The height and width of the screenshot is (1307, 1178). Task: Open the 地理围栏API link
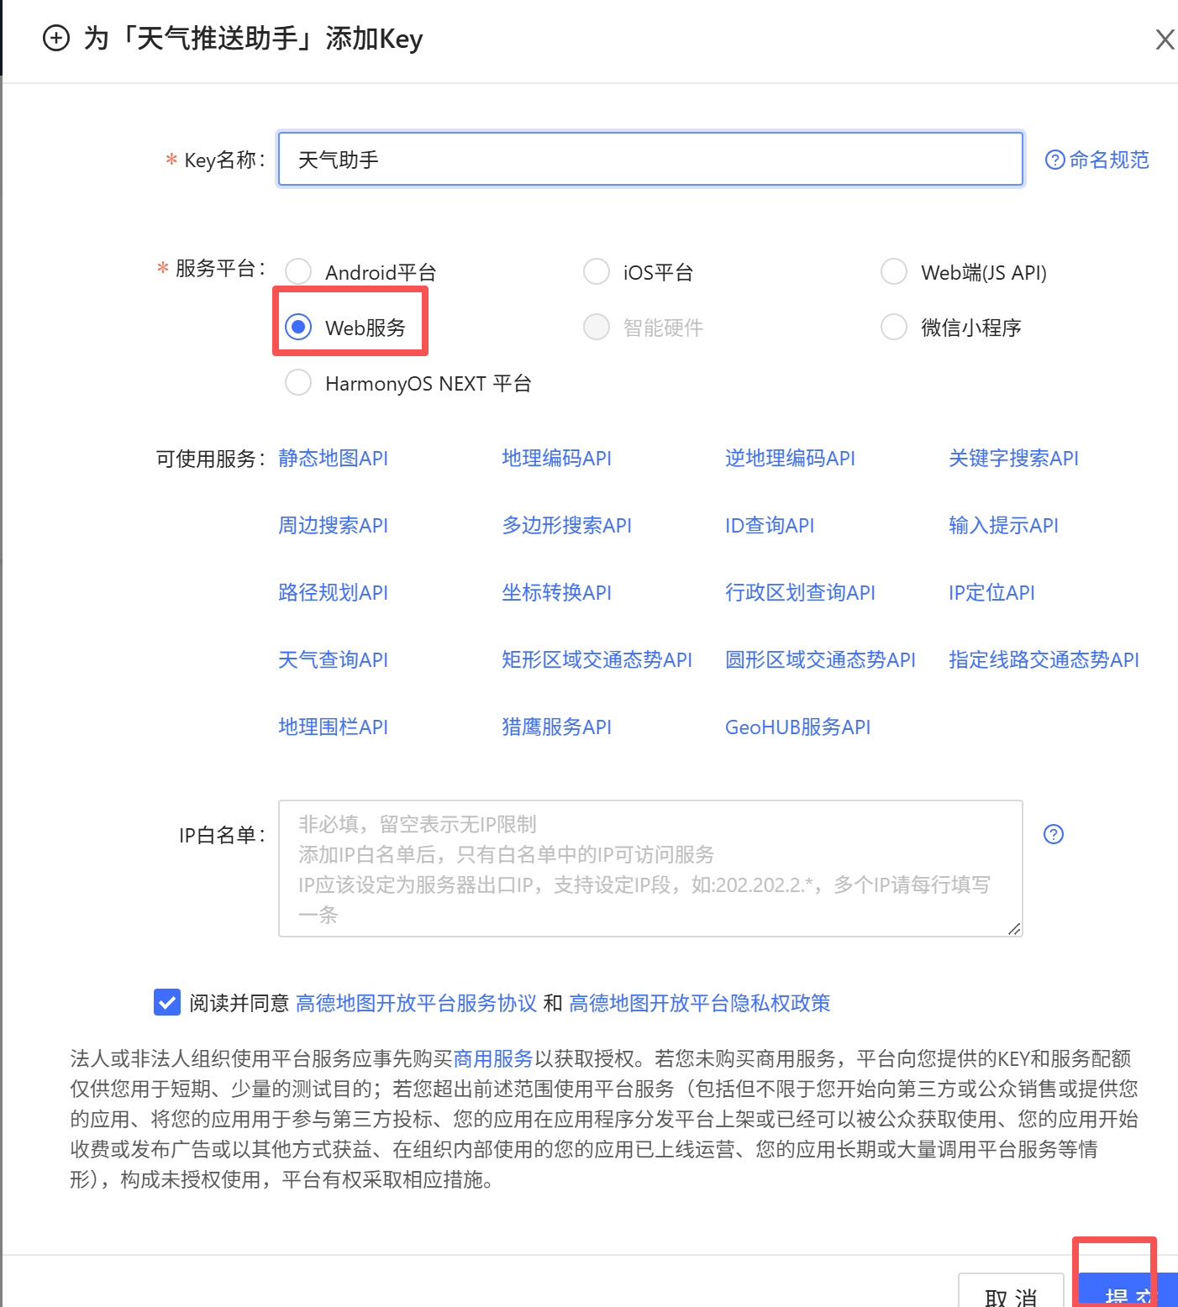click(333, 727)
